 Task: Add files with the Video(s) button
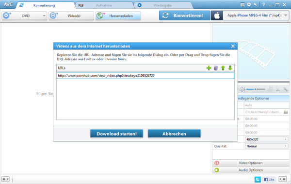click(71, 16)
